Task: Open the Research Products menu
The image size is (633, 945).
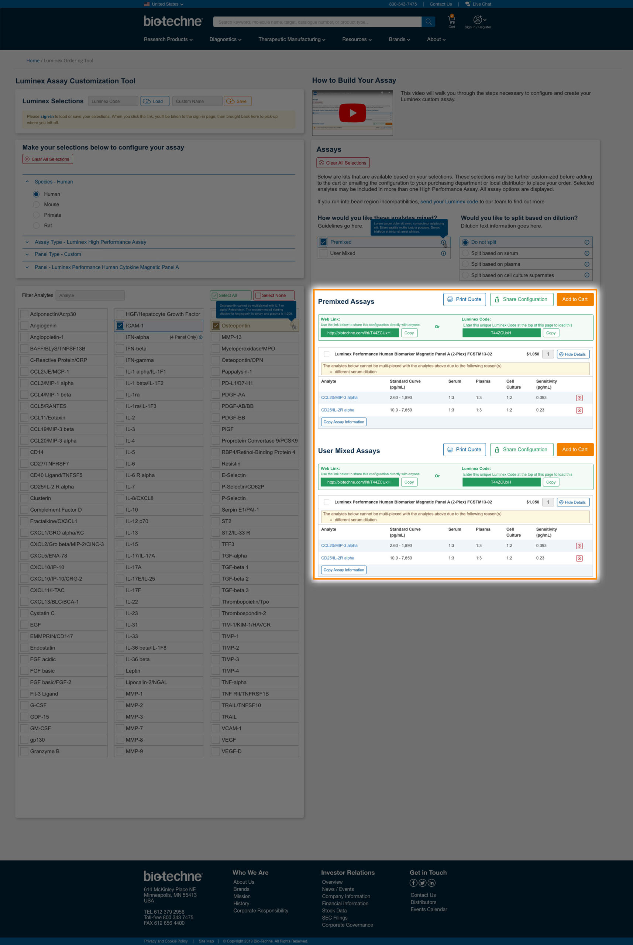Action: pyautogui.click(x=168, y=39)
